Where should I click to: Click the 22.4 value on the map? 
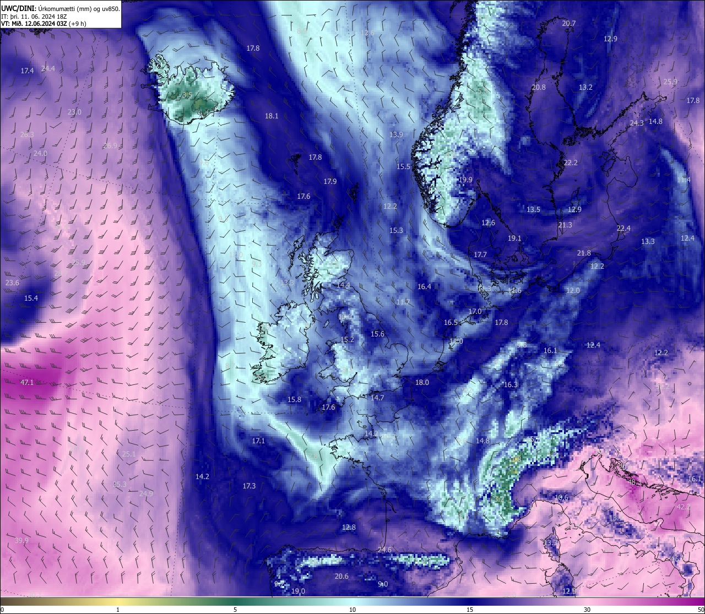tap(623, 228)
